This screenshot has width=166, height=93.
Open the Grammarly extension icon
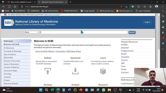[x=133, y=7]
